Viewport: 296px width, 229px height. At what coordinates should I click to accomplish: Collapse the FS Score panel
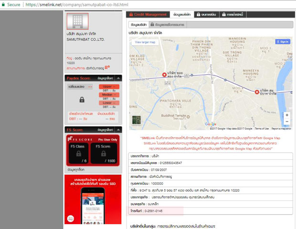click(119, 129)
